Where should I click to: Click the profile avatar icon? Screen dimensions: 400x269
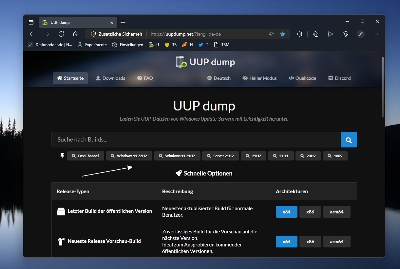360,34
